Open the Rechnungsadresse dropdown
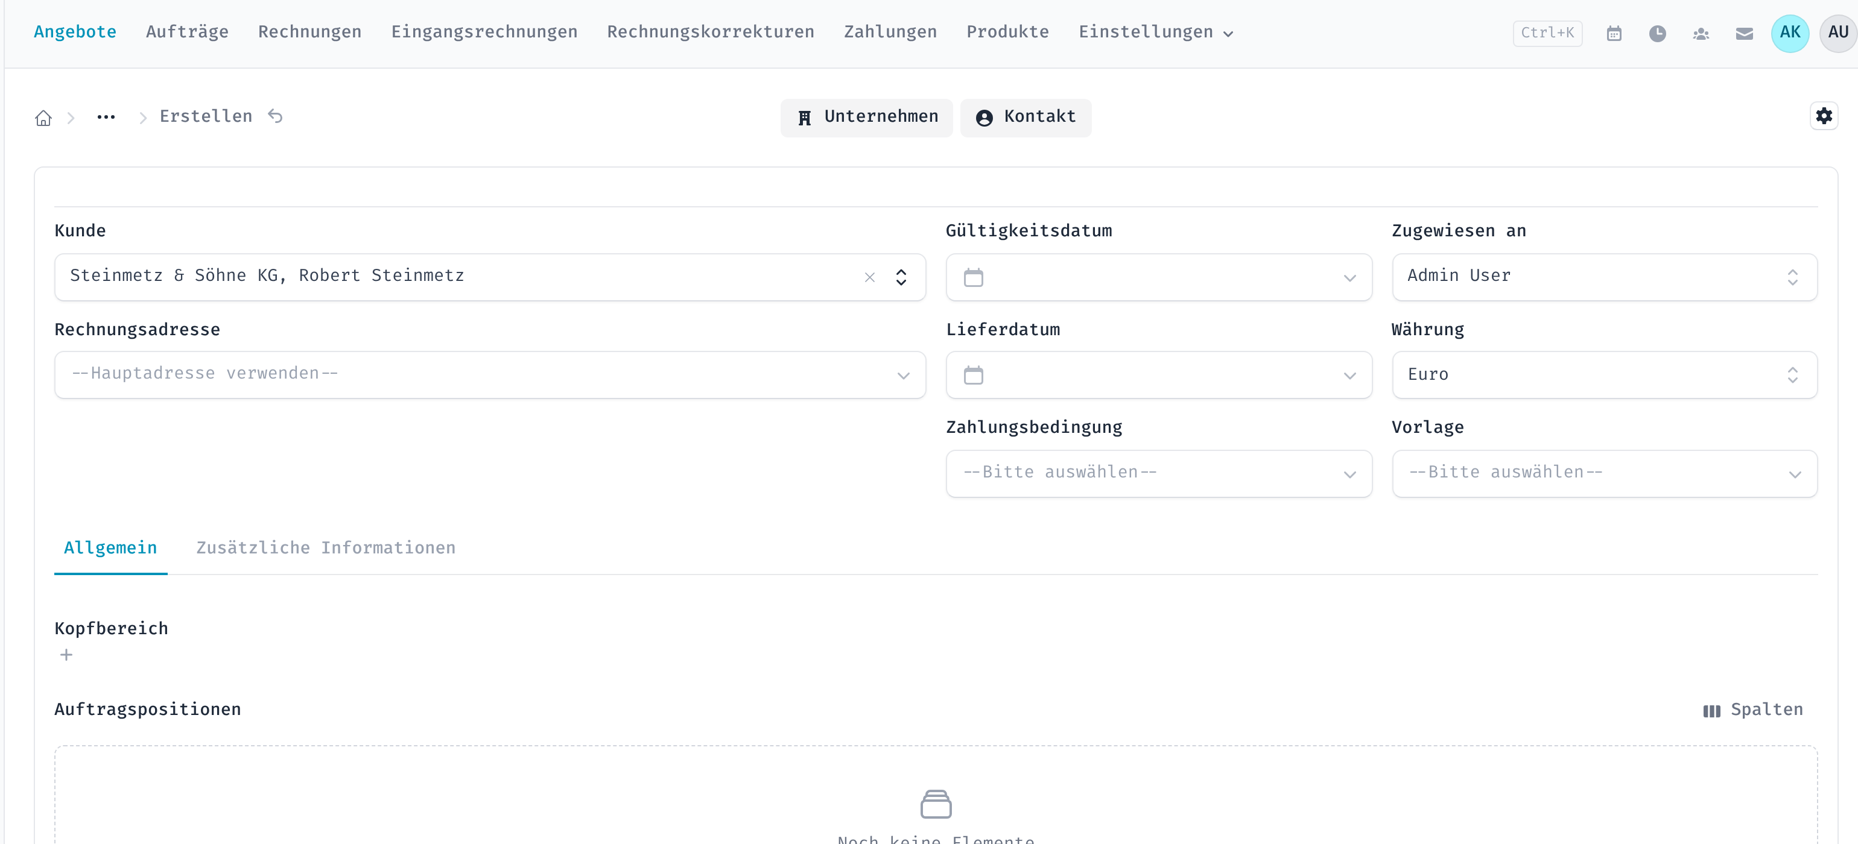Image resolution: width=1858 pixels, height=844 pixels. coord(490,375)
